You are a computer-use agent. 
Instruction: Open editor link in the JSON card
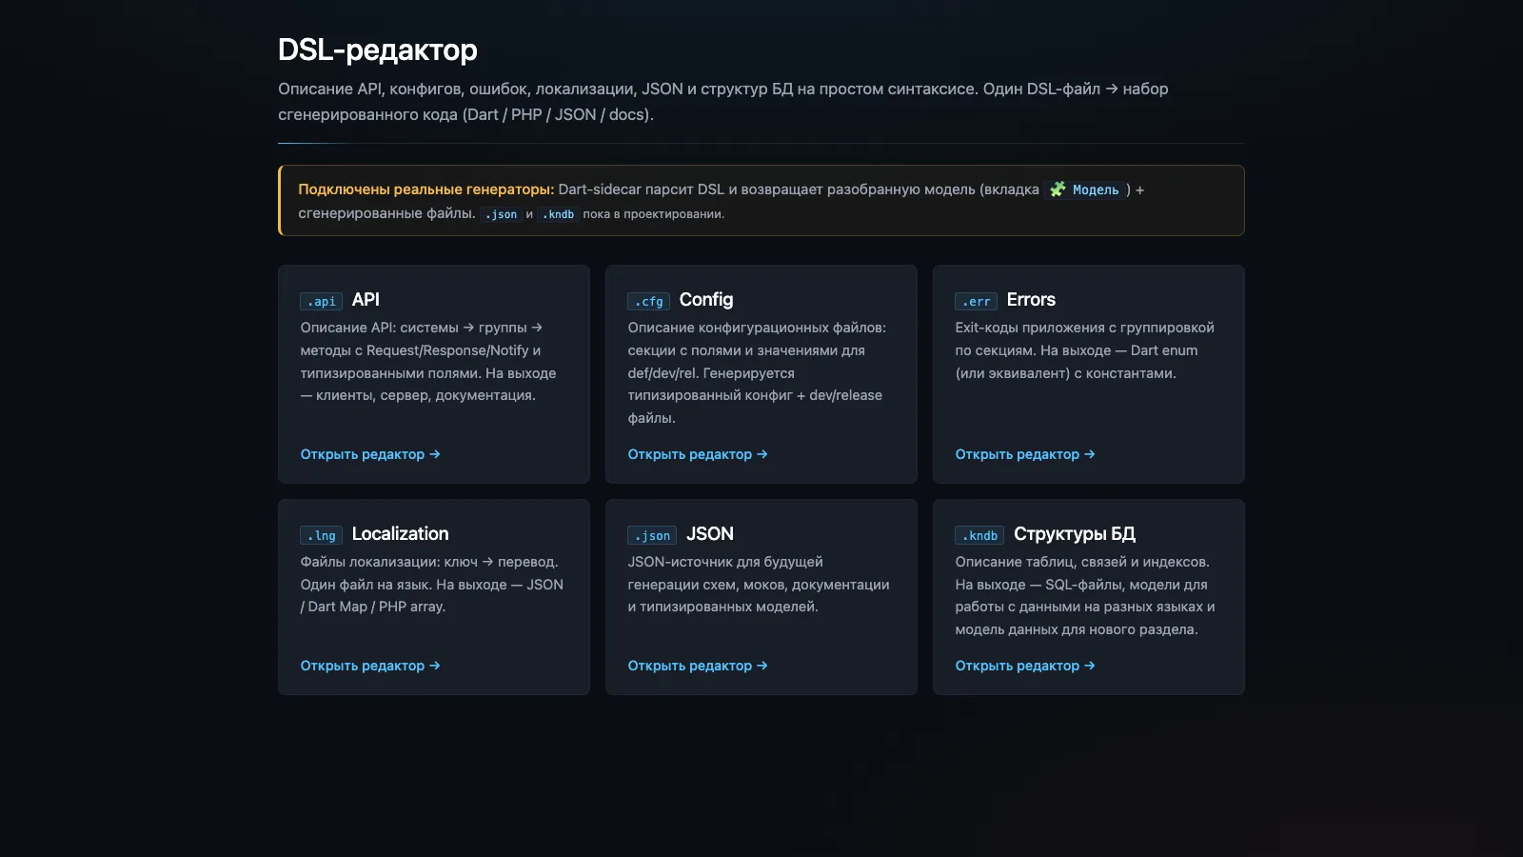[x=698, y=666]
